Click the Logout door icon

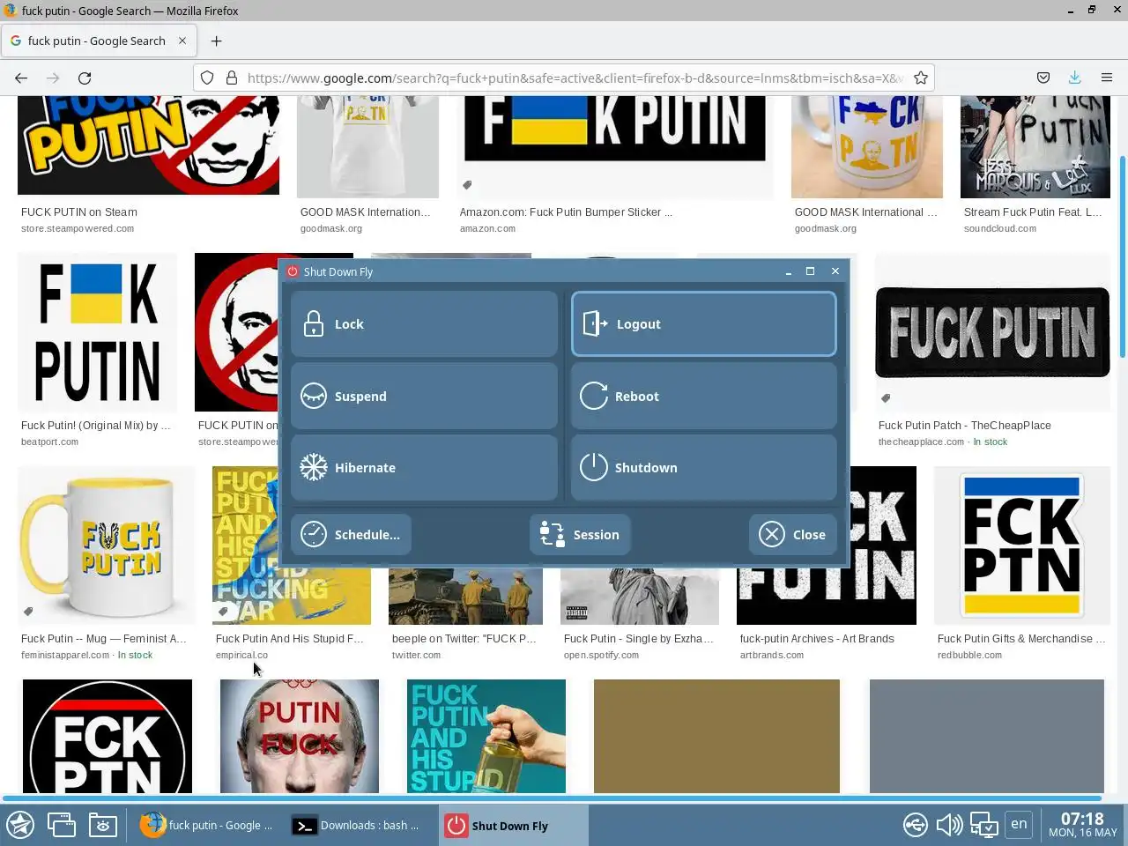click(595, 324)
